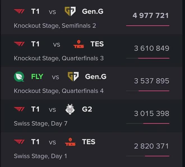Select Knockout Stage, Quarterfinals 4 label

click(x=59, y=91)
